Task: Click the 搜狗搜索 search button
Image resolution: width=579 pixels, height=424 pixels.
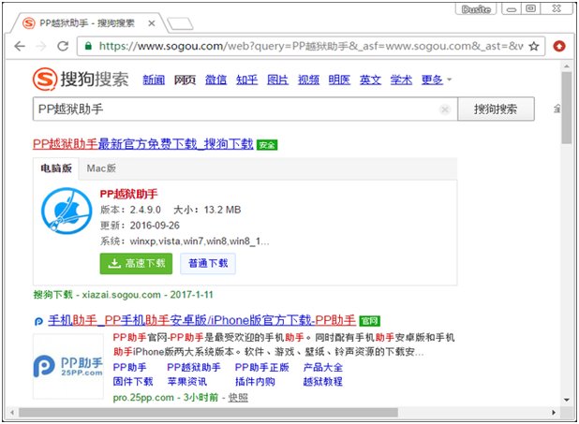Action: 496,110
